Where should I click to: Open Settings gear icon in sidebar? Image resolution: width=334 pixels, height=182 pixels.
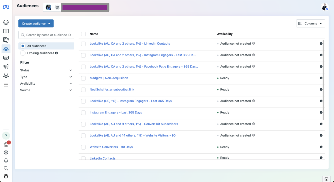(x=6, y=152)
